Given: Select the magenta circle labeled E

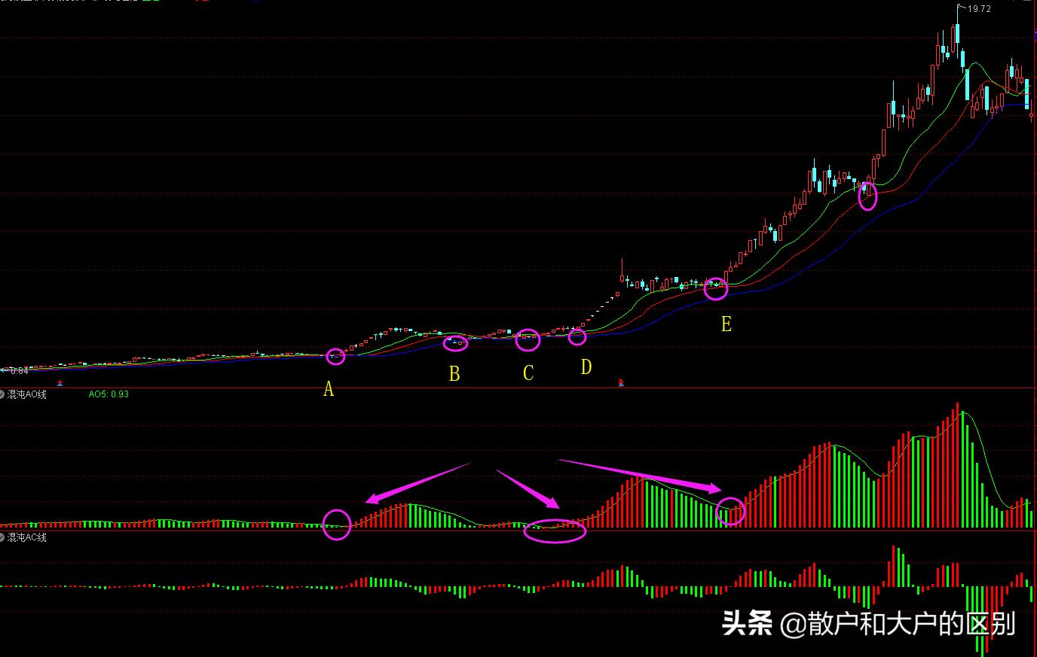Looking at the screenshot, I should point(714,288).
